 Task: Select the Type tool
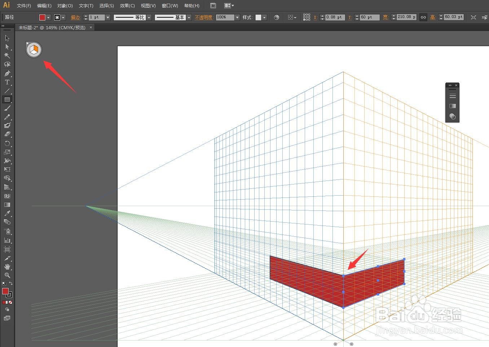click(7, 82)
